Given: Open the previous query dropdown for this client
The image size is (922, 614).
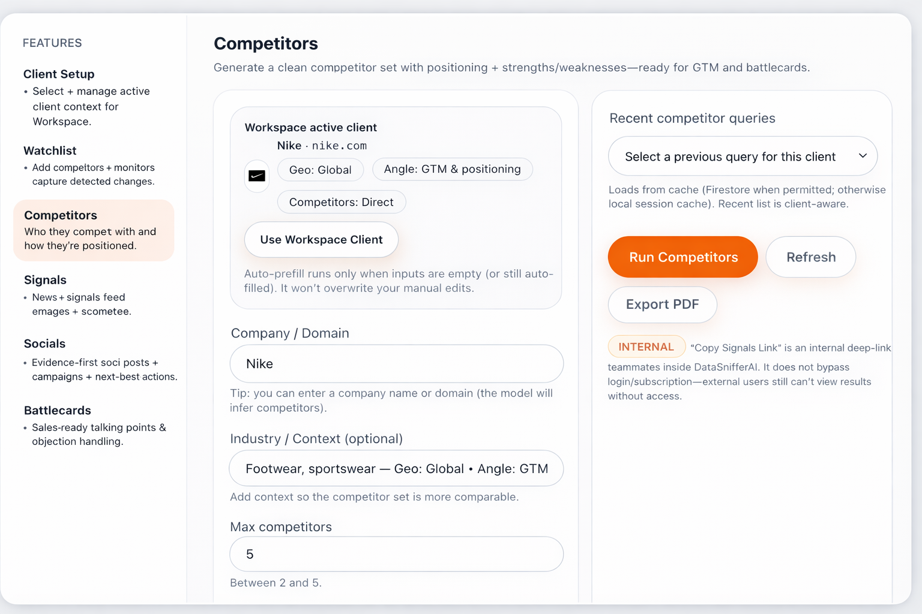Looking at the screenshot, I should point(742,156).
